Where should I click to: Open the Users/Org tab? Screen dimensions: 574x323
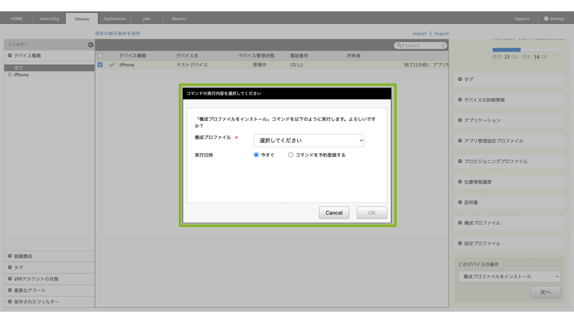click(x=49, y=19)
